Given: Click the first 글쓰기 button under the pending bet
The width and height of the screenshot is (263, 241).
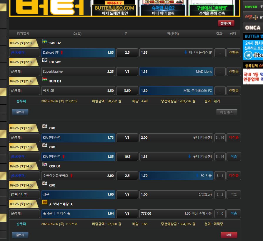Looking at the screenshot, I should coord(20,112).
